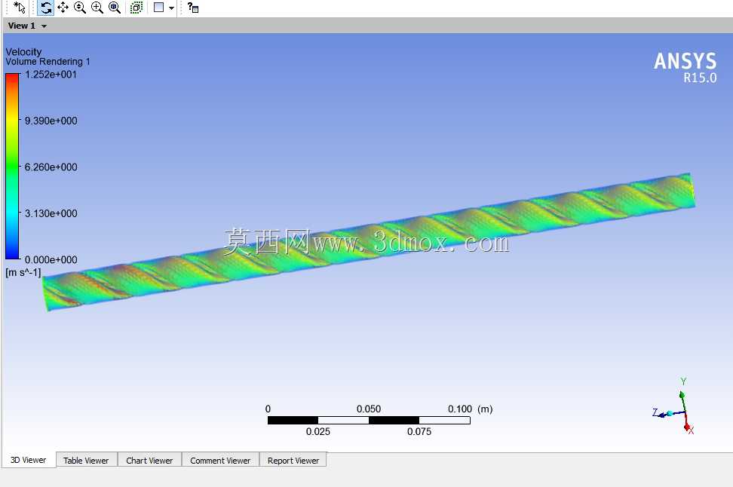Click the Volume Rendering 1 legend label
Image resolution: width=733 pixels, height=487 pixels.
[48, 62]
